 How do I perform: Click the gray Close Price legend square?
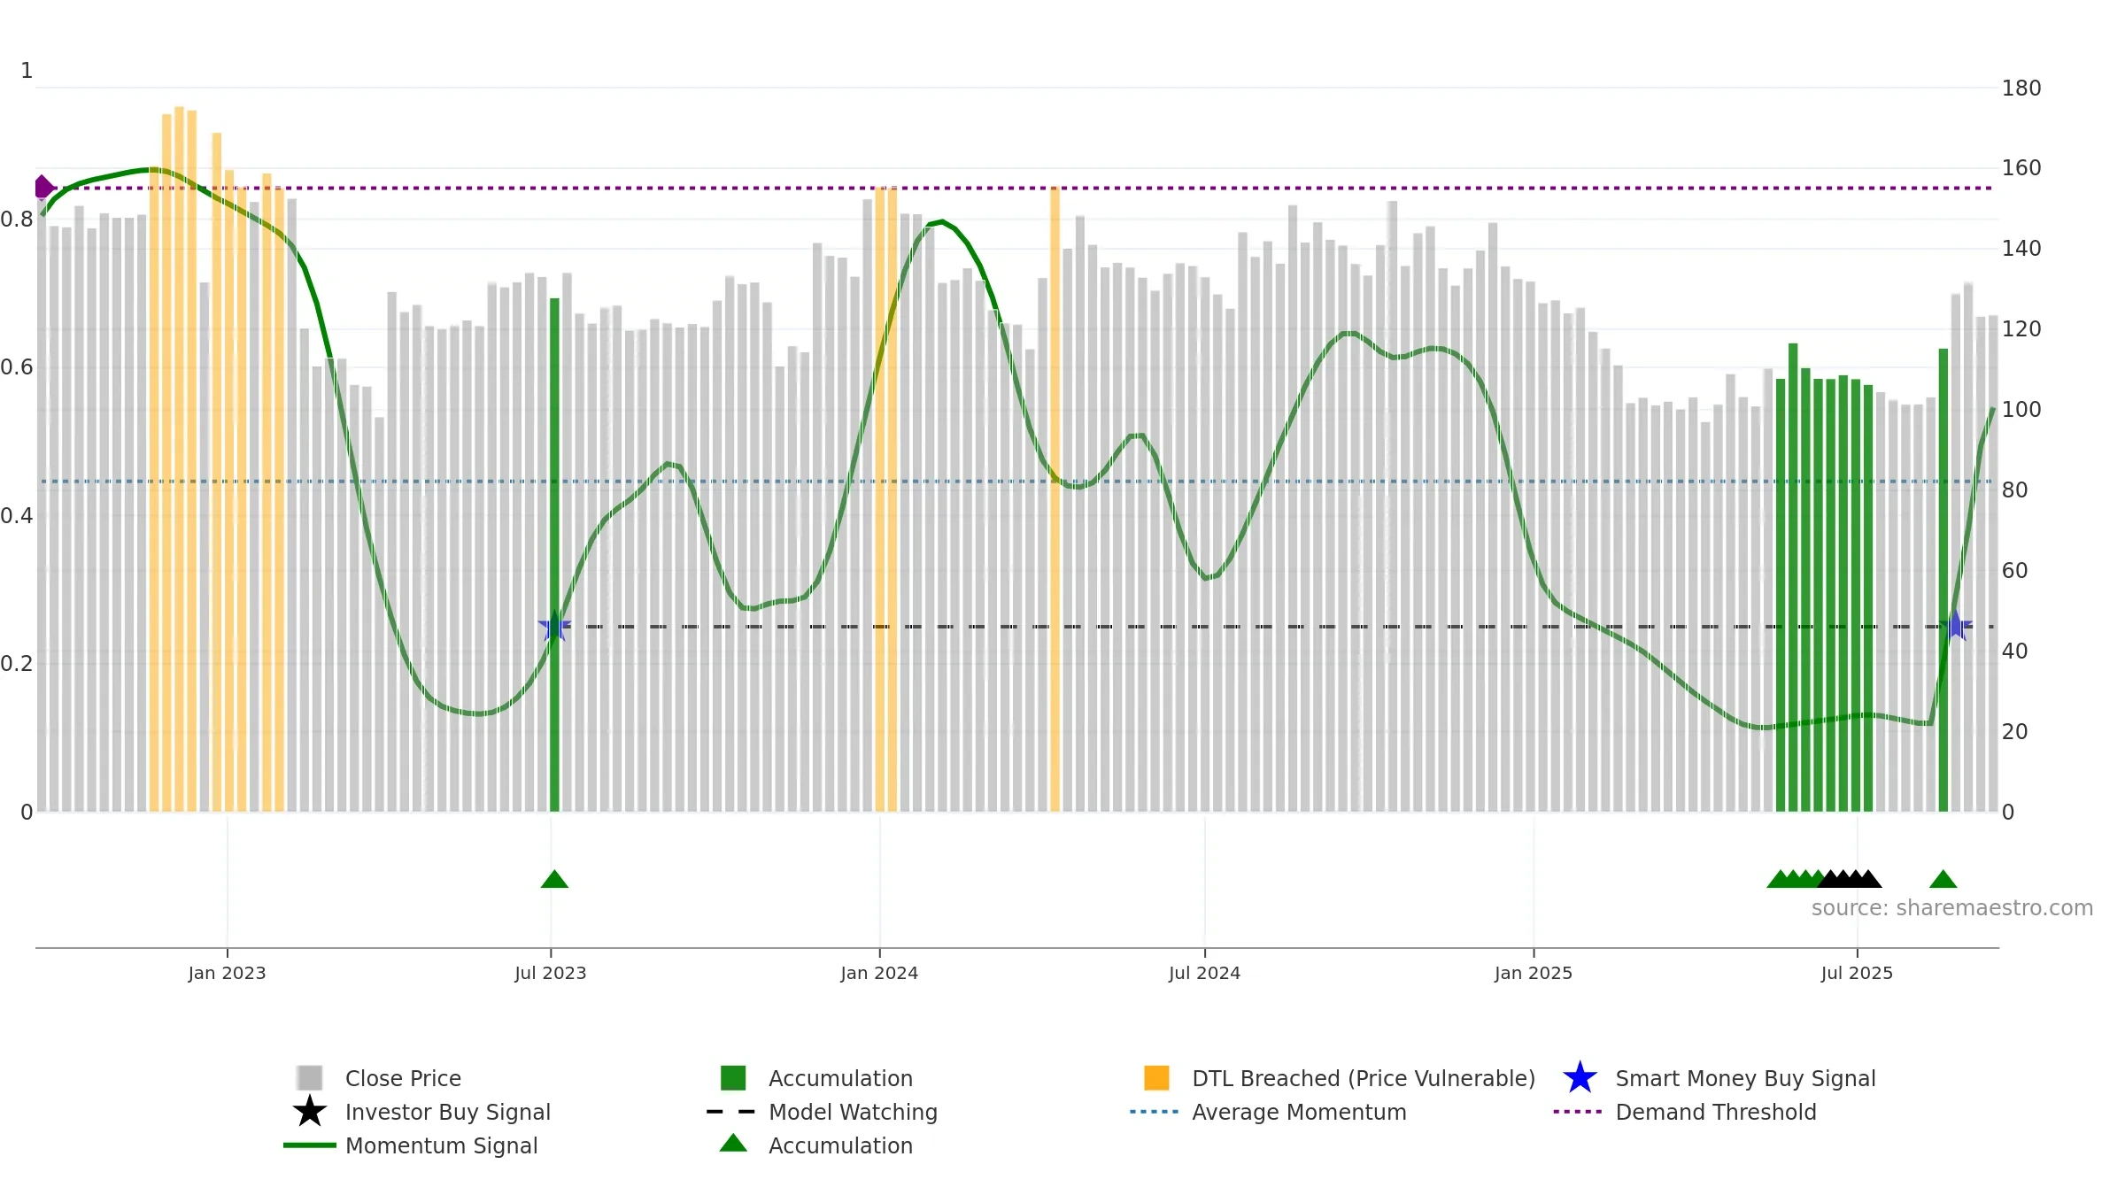310,1077
